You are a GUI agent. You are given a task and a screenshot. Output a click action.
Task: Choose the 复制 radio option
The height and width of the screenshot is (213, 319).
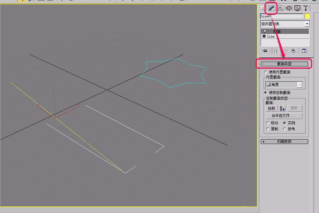click(268, 129)
